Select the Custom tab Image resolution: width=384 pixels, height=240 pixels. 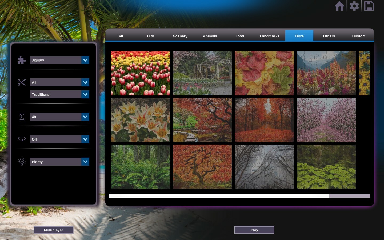pyautogui.click(x=359, y=36)
